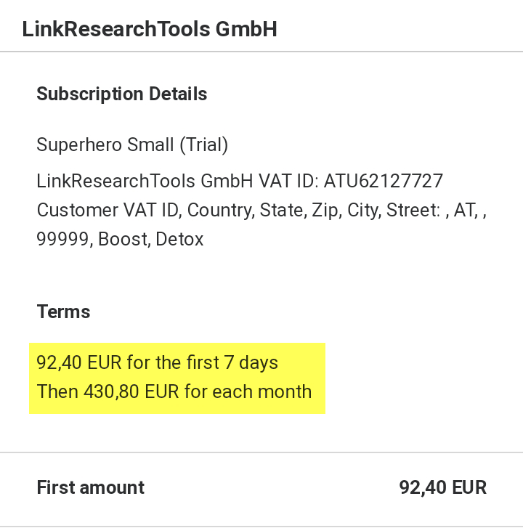
Task: Click the Country, State, Zip, City text
Action: click(x=284, y=211)
